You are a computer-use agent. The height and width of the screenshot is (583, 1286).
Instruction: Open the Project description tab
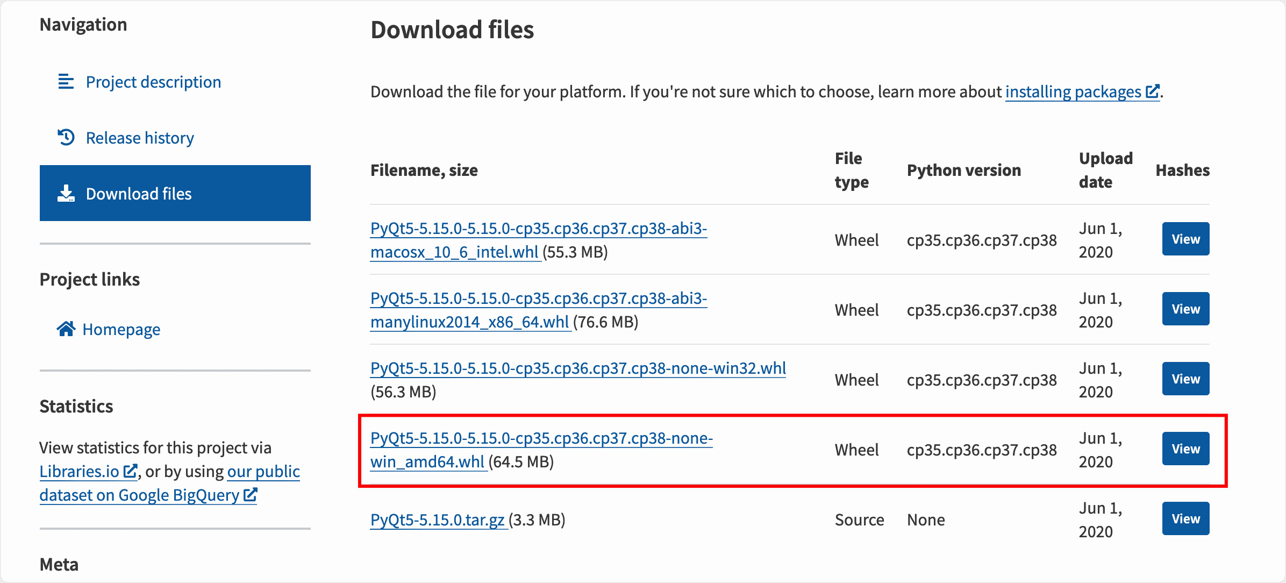pyautogui.click(x=153, y=82)
